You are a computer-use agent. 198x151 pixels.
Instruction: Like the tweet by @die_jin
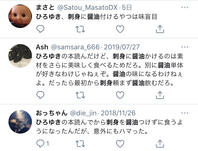tap(120, 144)
